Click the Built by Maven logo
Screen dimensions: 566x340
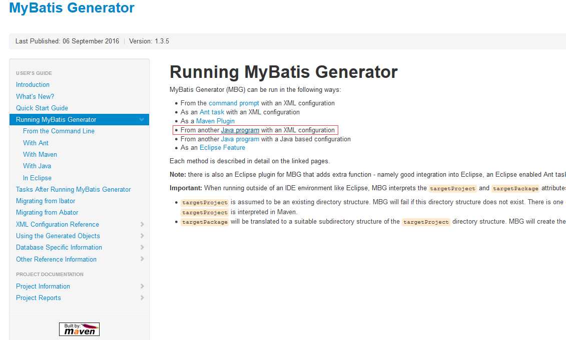tap(79, 329)
